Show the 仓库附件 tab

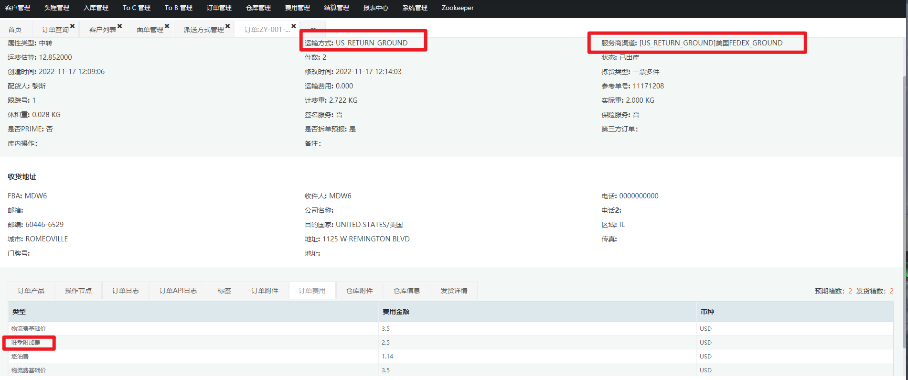point(360,291)
